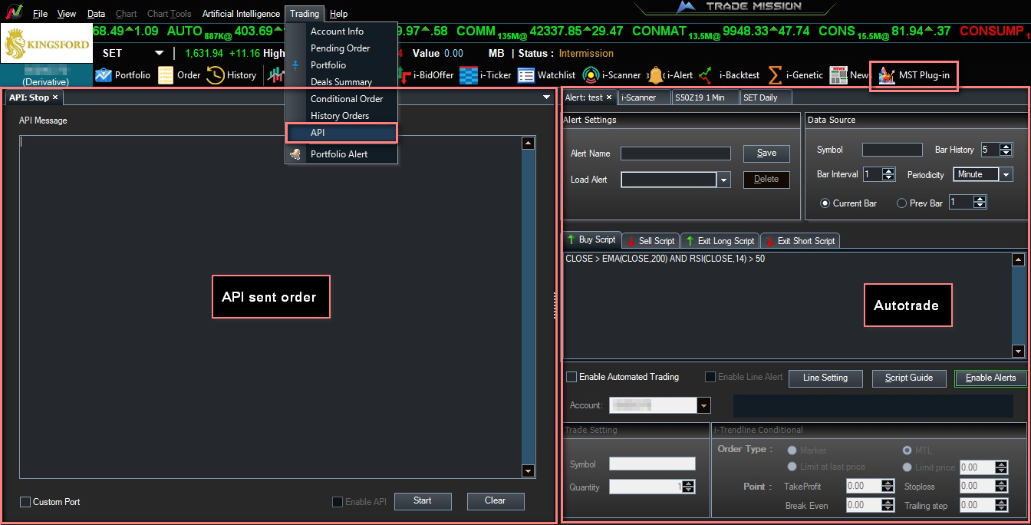Enable the Custom Port checkbox
The image size is (1031, 525).
coord(25,502)
